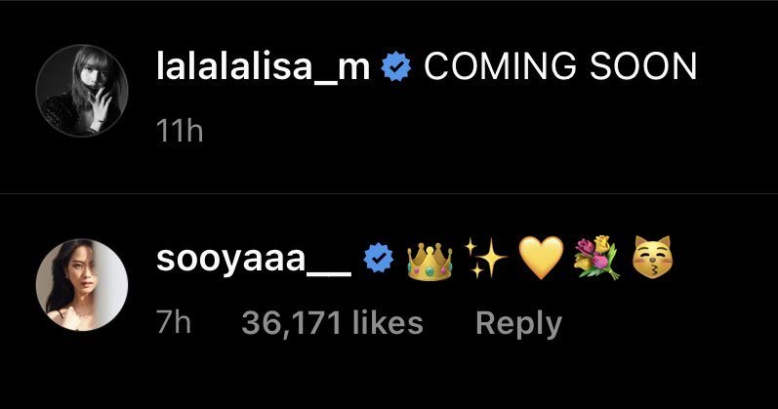Select the 11h timestamp
This screenshot has width=778, height=409.
click(x=180, y=132)
